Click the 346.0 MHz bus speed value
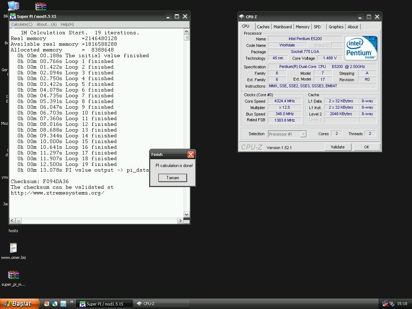The image size is (412, 309). pyautogui.click(x=285, y=114)
